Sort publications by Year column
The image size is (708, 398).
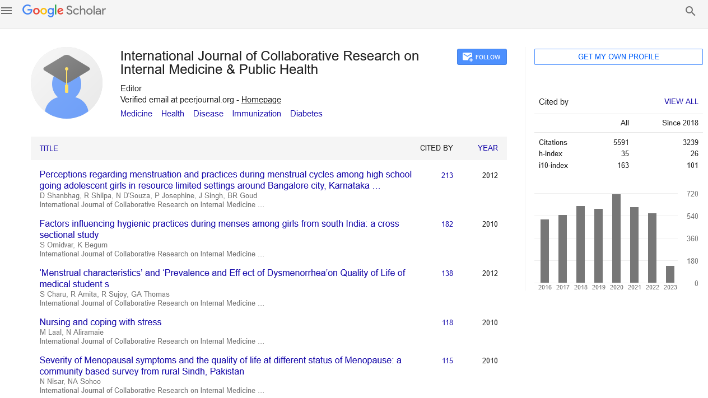pos(487,148)
